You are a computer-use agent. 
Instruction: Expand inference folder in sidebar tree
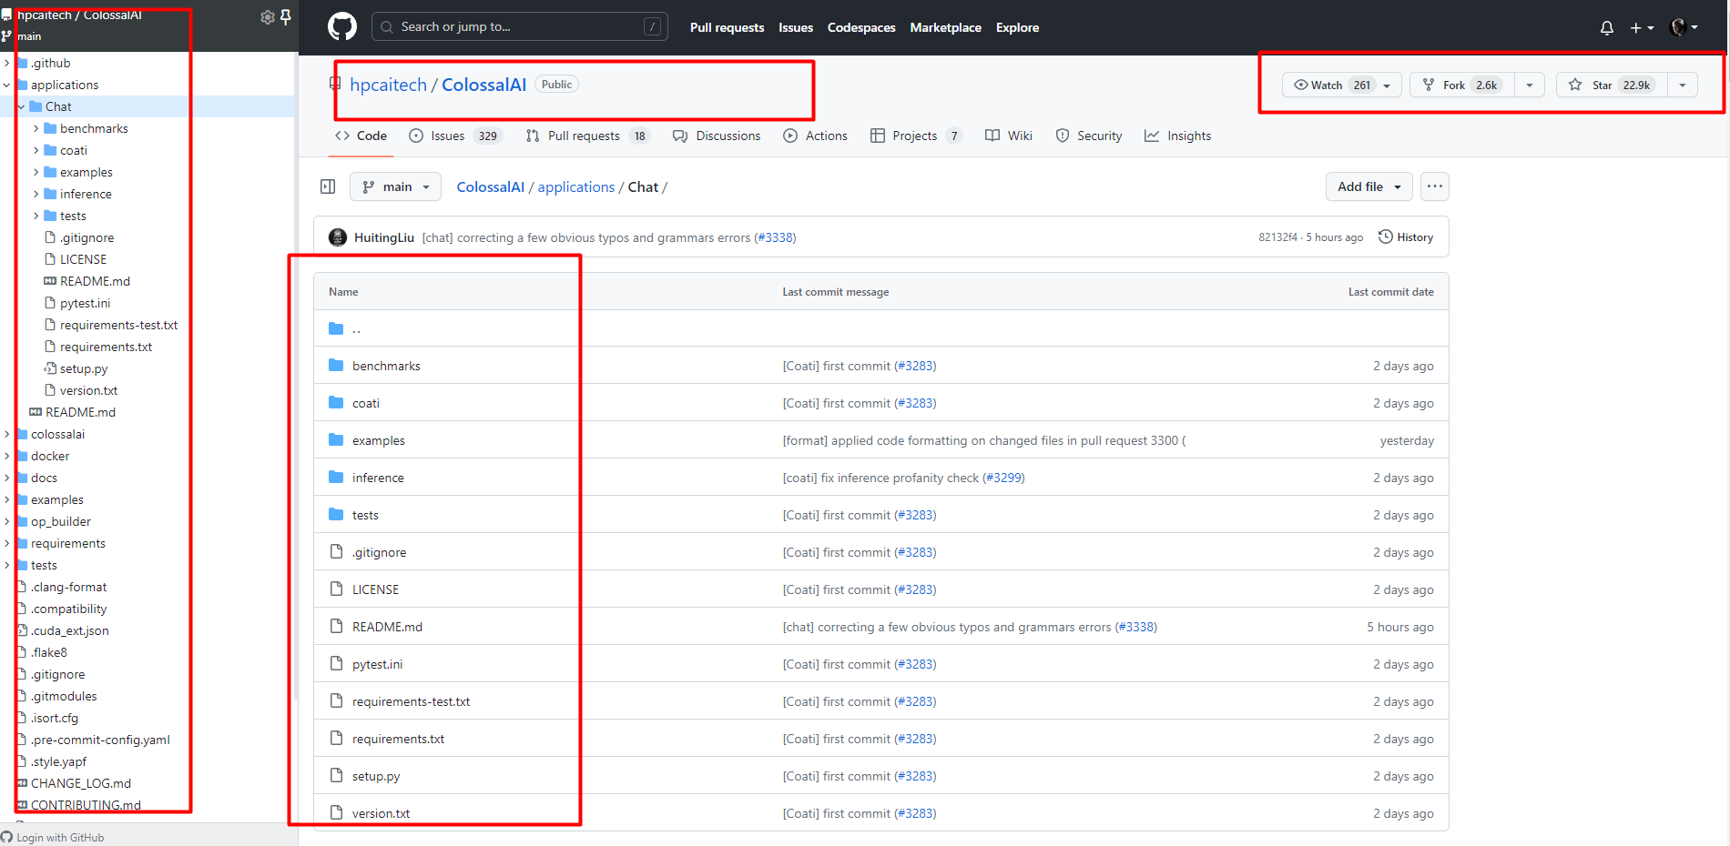click(36, 194)
